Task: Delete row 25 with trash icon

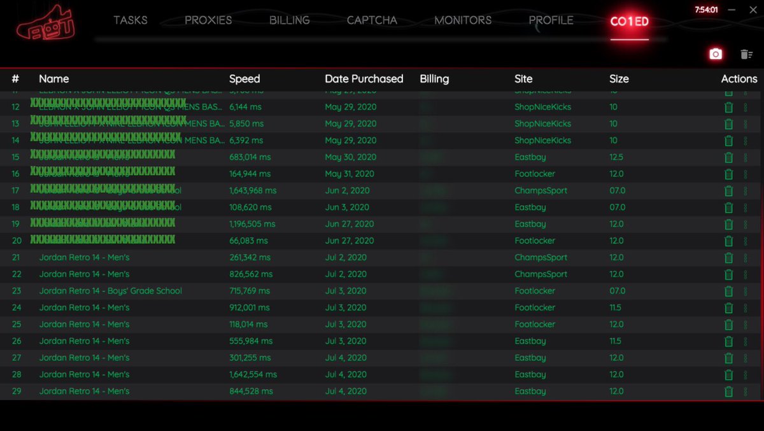Action: pyautogui.click(x=729, y=325)
